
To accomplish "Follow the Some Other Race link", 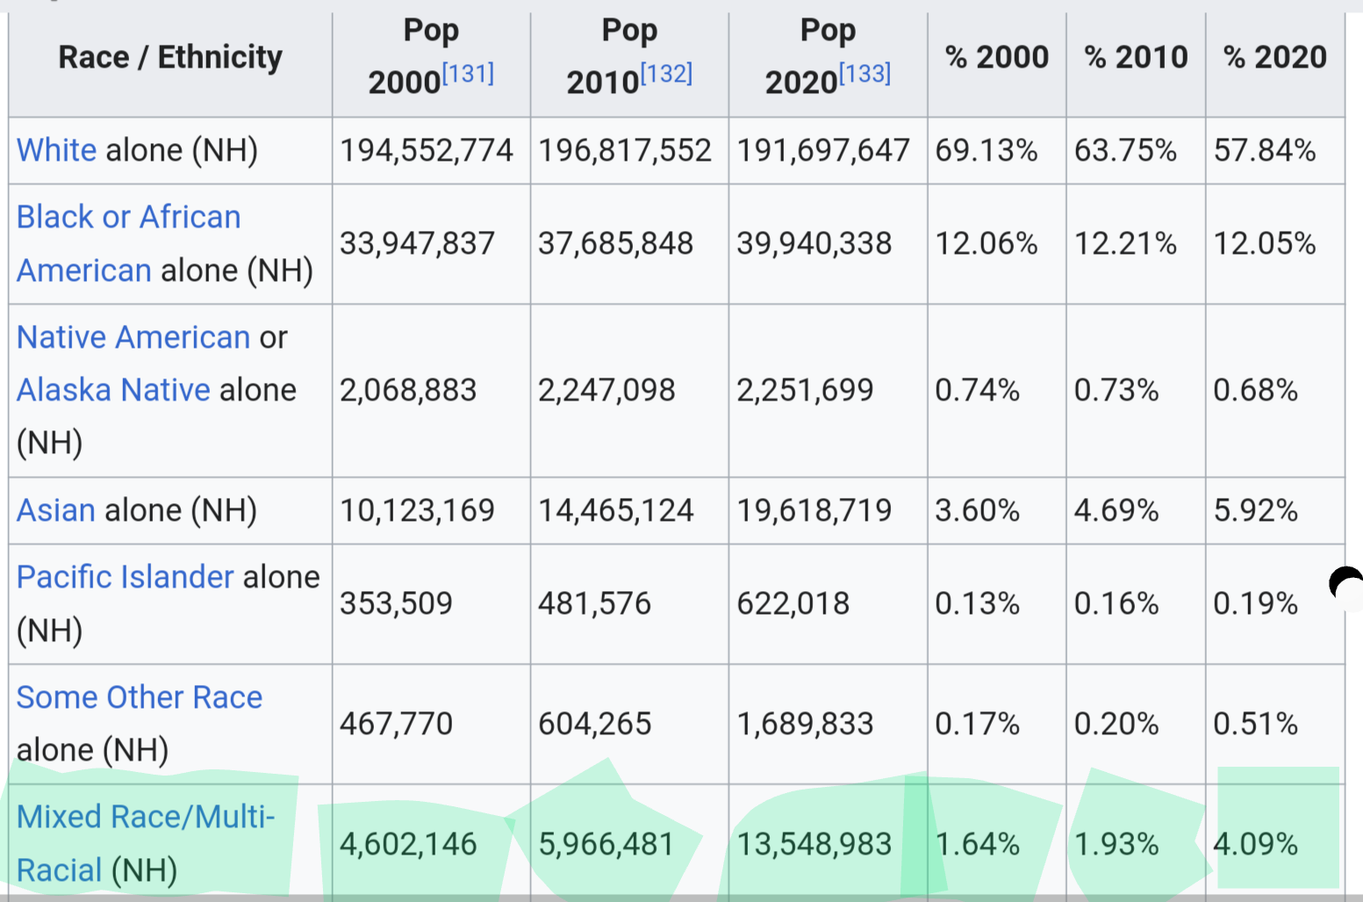I will (140, 697).
